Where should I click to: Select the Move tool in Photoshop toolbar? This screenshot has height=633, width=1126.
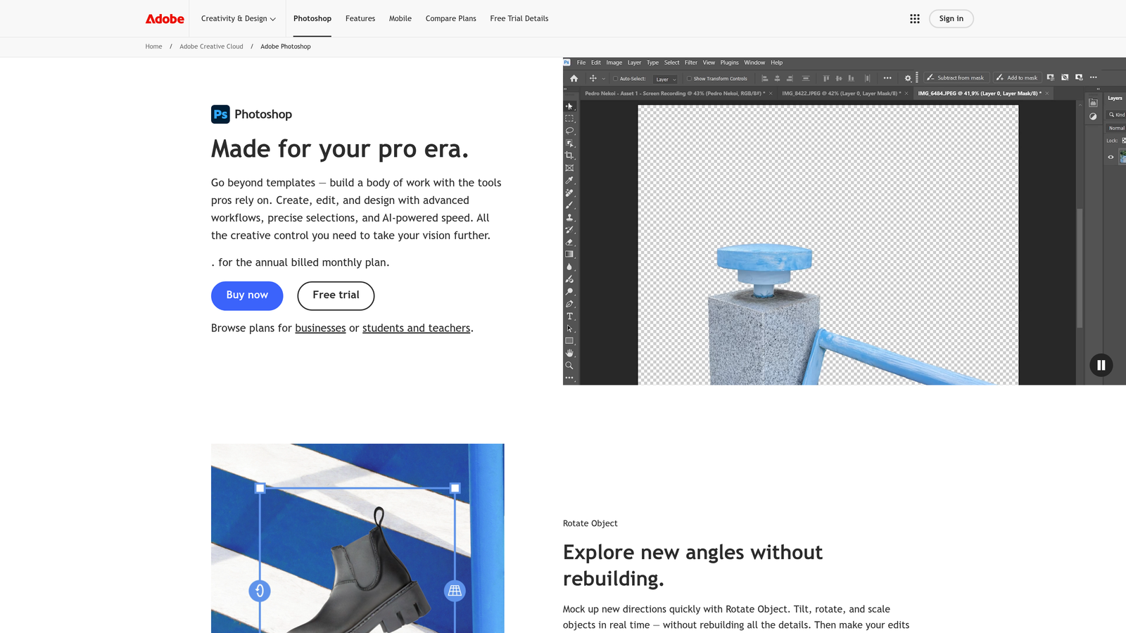[x=569, y=106]
